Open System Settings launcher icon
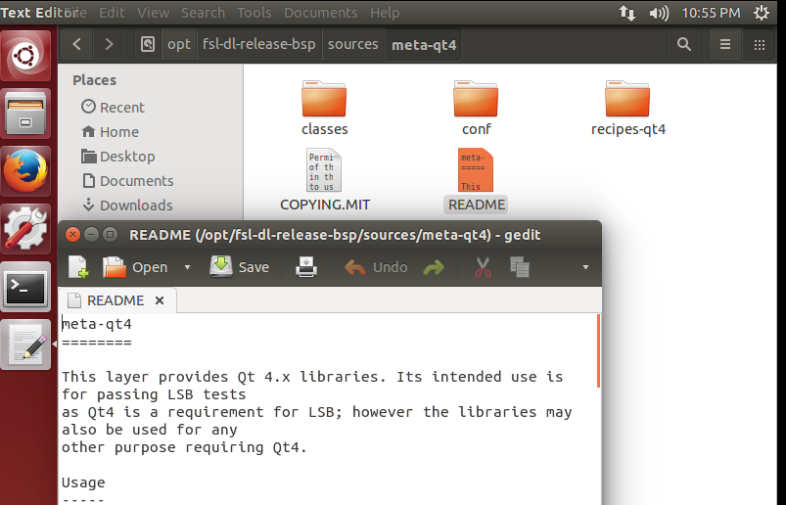The height and width of the screenshot is (505, 786). (25, 229)
